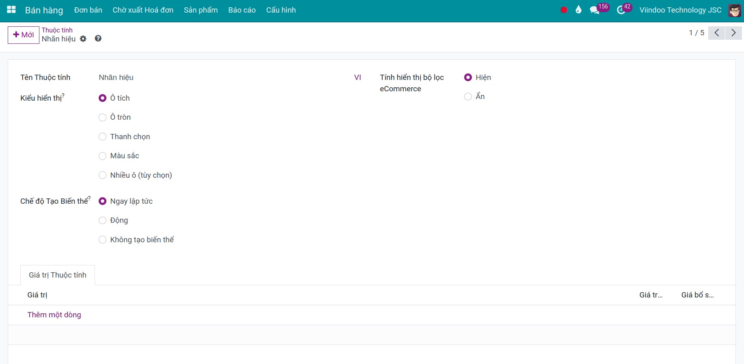
Task: Open the Báo cáo menu
Action: pyautogui.click(x=242, y=10)
